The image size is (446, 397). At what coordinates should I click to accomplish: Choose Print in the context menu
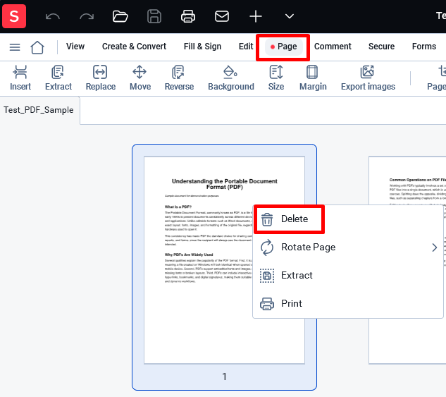point(347,303)
